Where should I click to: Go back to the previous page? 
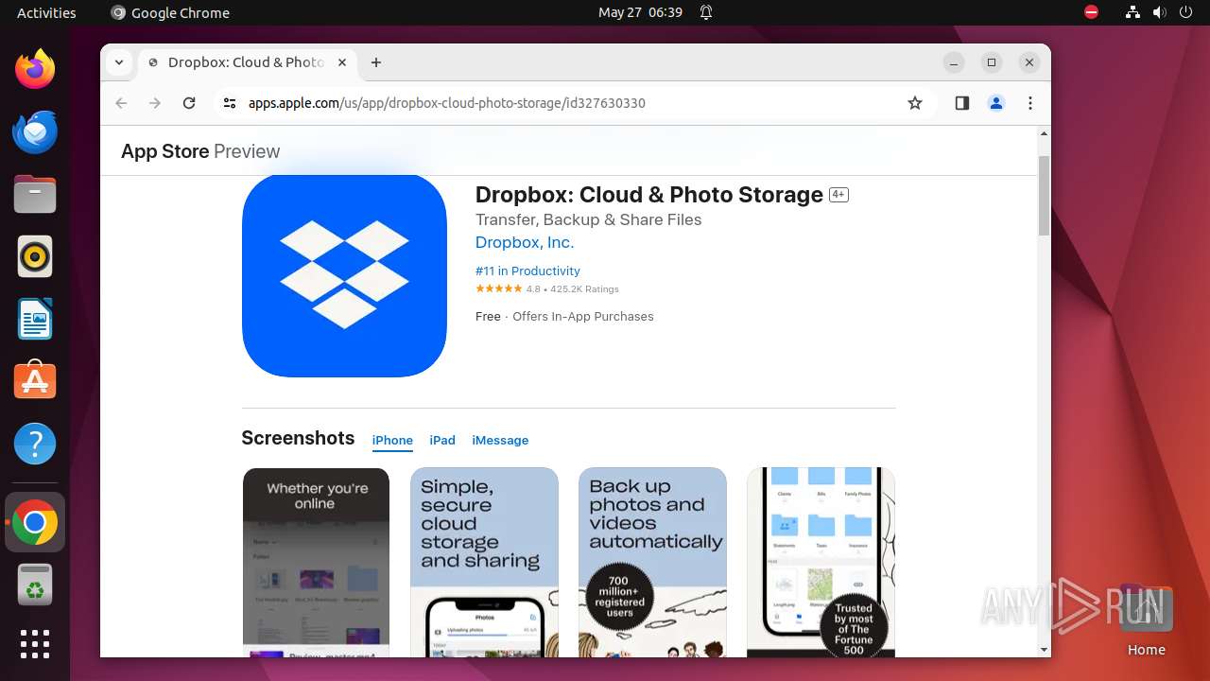pos(121,103)
